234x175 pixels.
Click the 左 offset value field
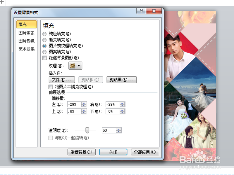[74, 104]
